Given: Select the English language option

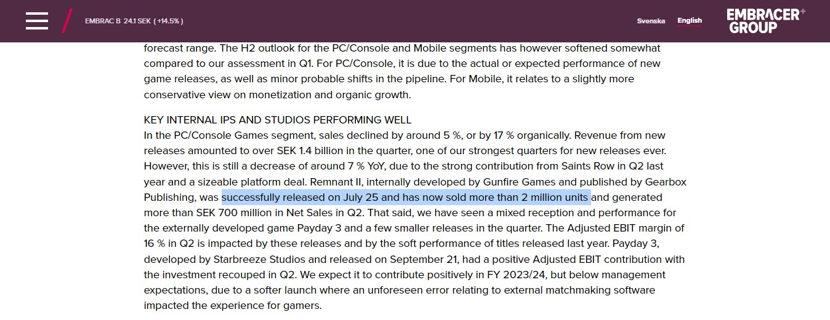Looking at the screenshot, I should (690, 21).
